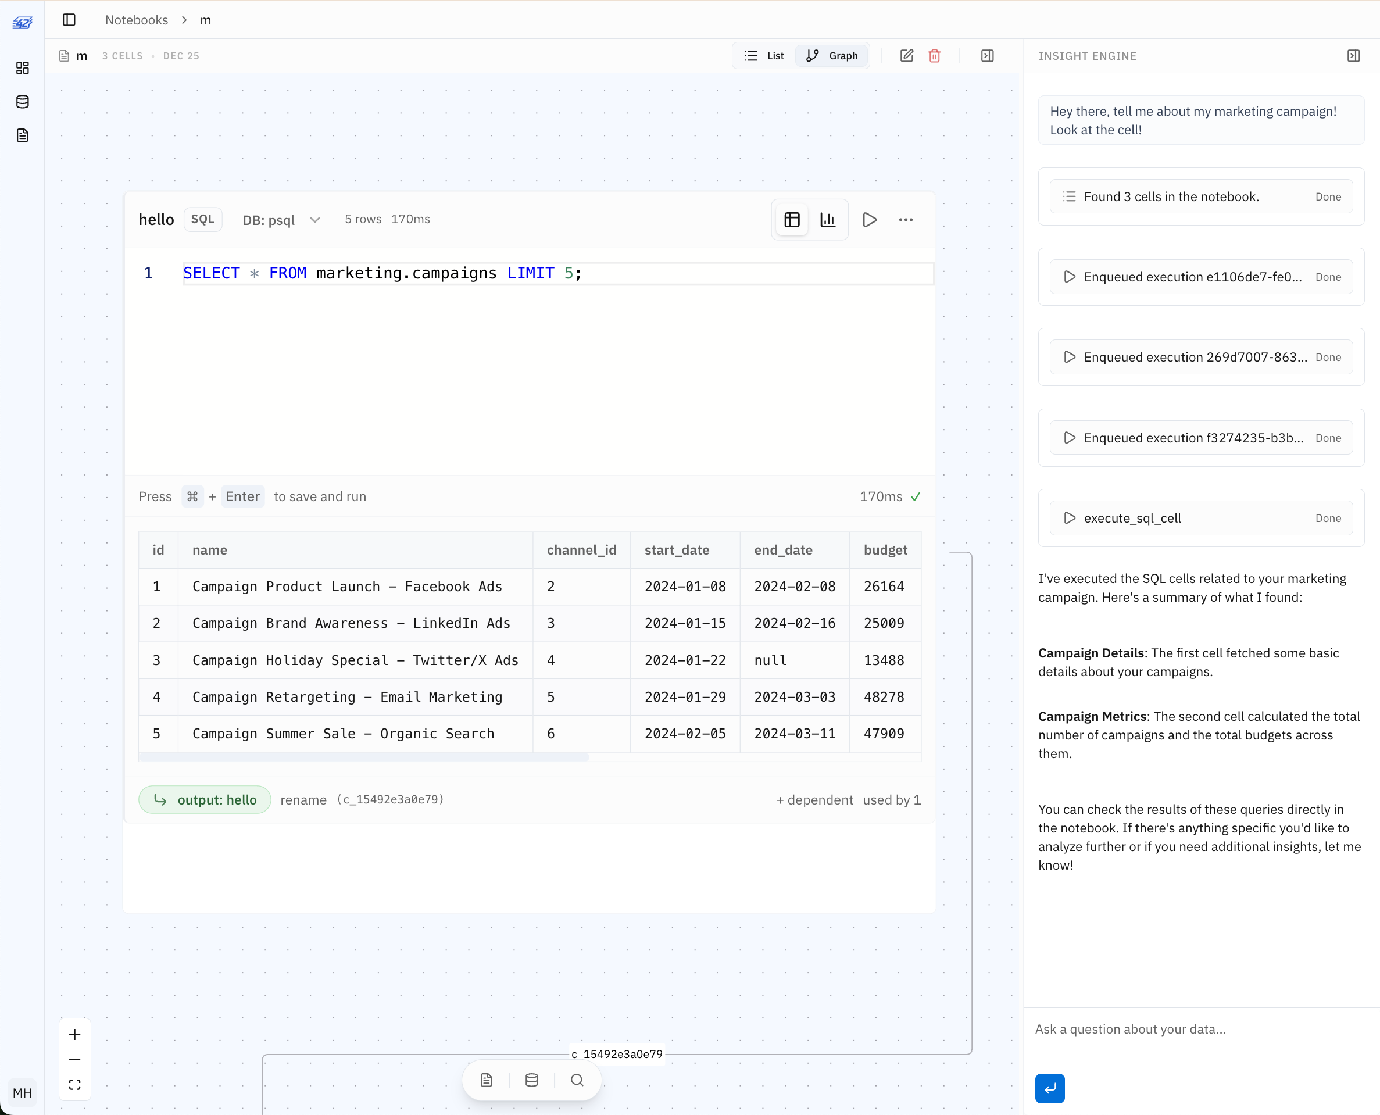The height and width of the screenshot is (1115, 1380).
Task: Switch the notebook to List view
Action: click(x=763, y=55)
